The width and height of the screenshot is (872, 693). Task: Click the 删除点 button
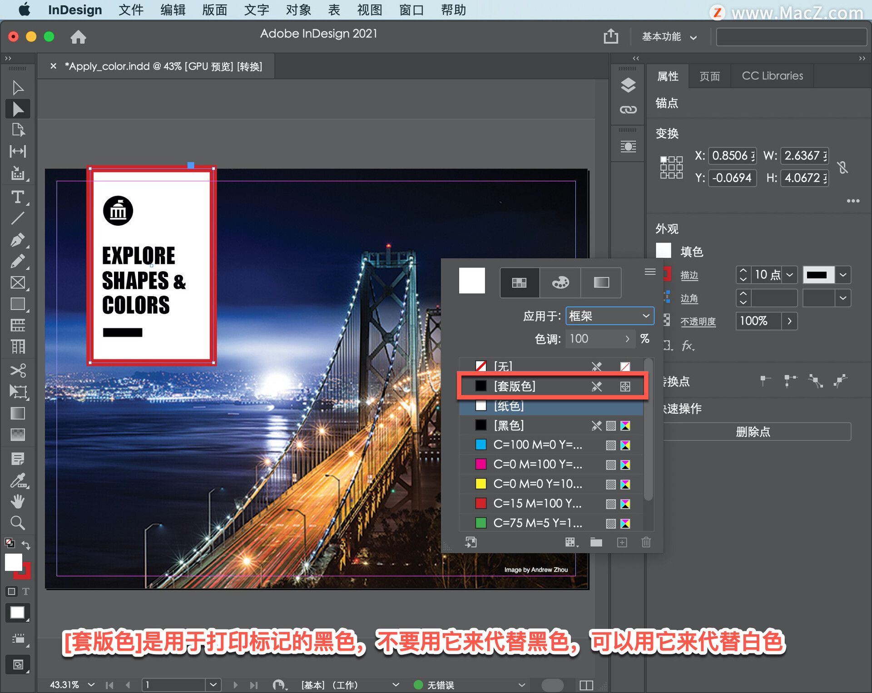tap(753, 431)
